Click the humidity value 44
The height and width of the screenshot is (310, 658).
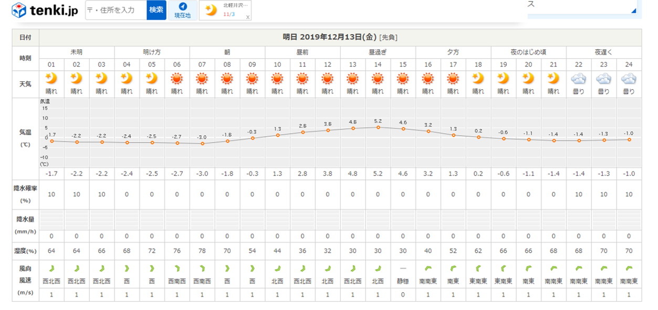pyautogui.click(x=277, y=250)
